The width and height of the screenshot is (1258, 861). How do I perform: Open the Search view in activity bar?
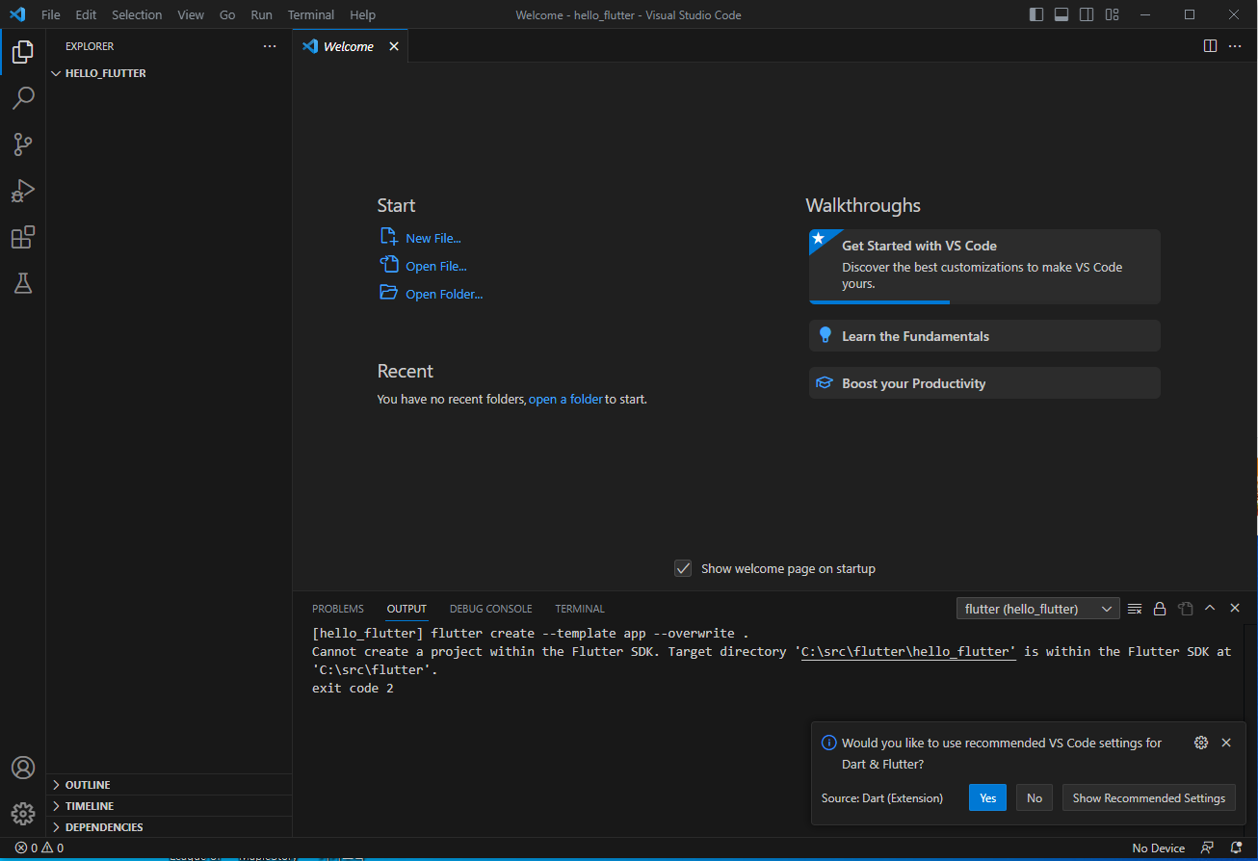tap(23, 98)
